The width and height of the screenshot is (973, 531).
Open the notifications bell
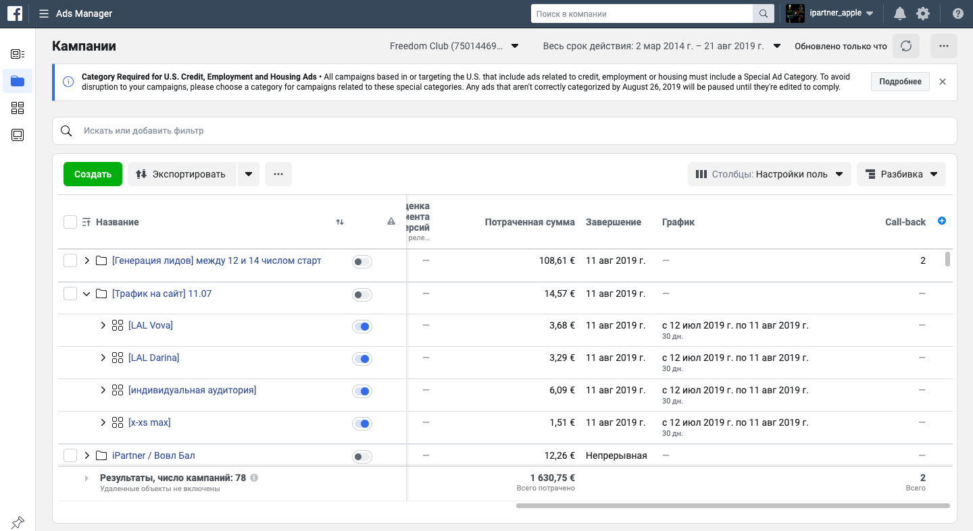[x=899, y=13]
